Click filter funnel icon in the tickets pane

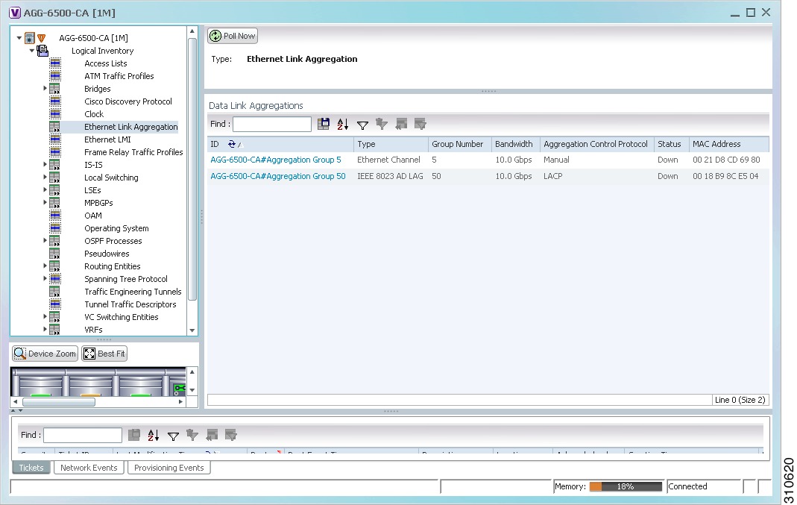point(173,436)
